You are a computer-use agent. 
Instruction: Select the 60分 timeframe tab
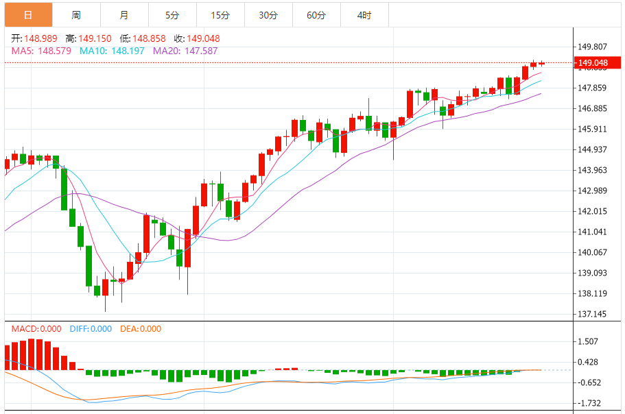(316, 15)
